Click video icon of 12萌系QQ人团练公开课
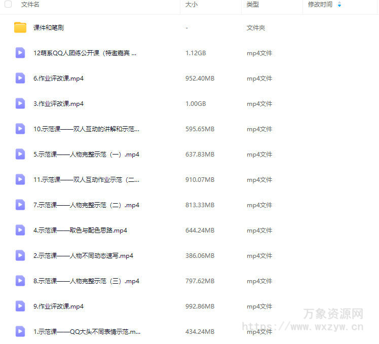Viewport: 379px width, 344px height. click(x=20, y=53)
